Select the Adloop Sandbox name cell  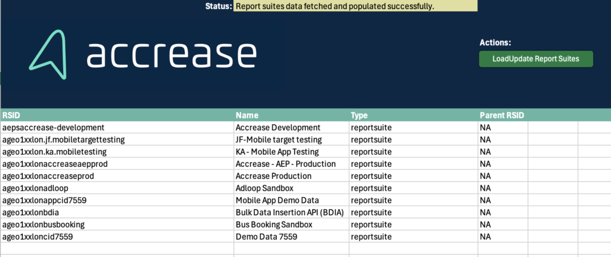(291, 188)
